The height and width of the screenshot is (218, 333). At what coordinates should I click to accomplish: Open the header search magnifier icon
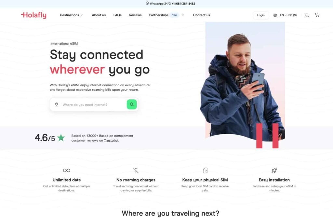[x=307, y=15]
